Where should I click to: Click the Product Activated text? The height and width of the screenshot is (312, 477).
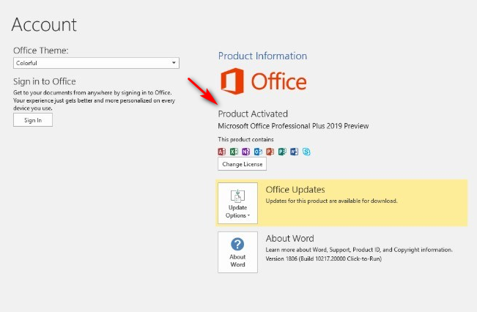pyautogui.click(x=253, y=114)
